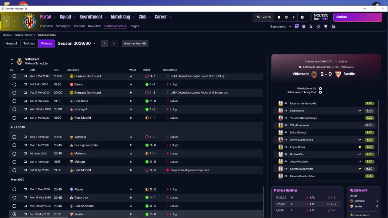
Task: Open the 9+ notifications chat icon
Action: [x=297, y=26]
